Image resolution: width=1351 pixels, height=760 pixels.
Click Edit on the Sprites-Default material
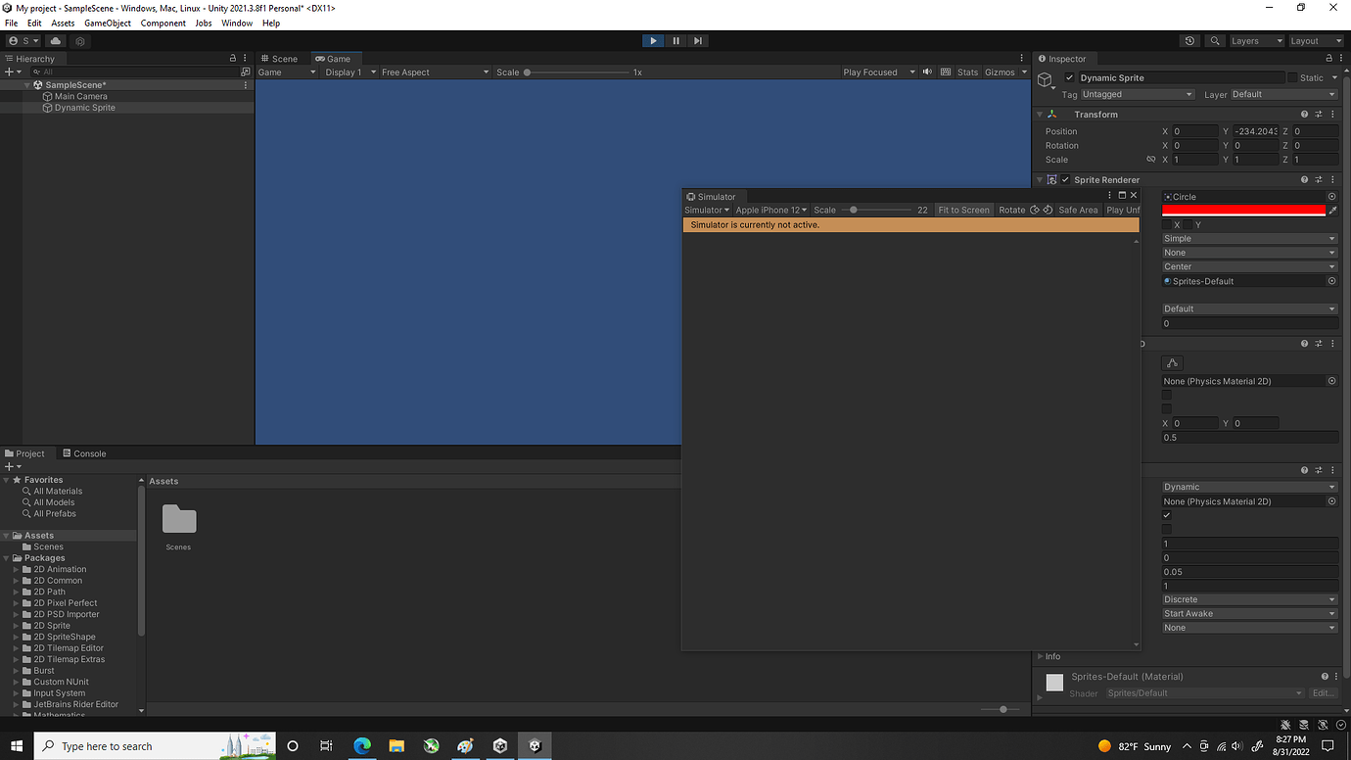[x=1324, y=692]
